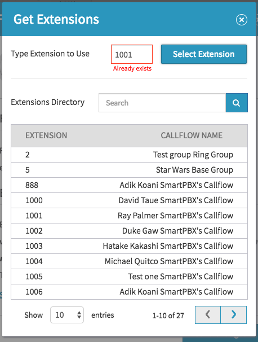Click the Select Extension button

coord(204,54)
